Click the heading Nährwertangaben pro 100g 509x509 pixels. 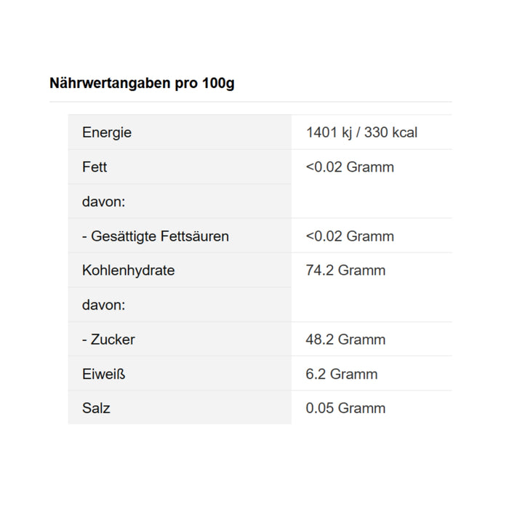pos(142,83)
